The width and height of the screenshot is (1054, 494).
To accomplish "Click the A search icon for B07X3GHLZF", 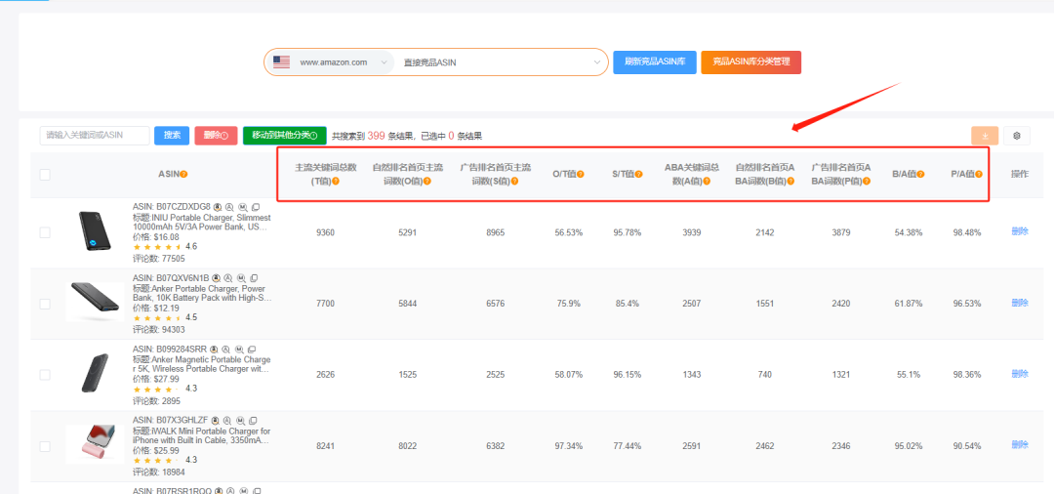I will 227,421.
